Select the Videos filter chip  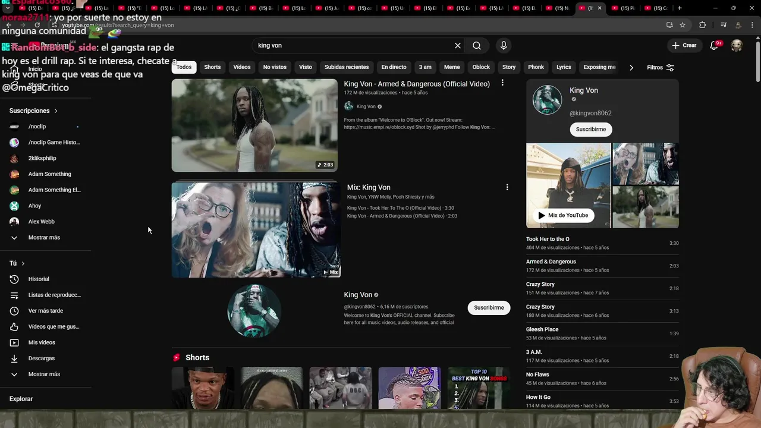point(242,67)
